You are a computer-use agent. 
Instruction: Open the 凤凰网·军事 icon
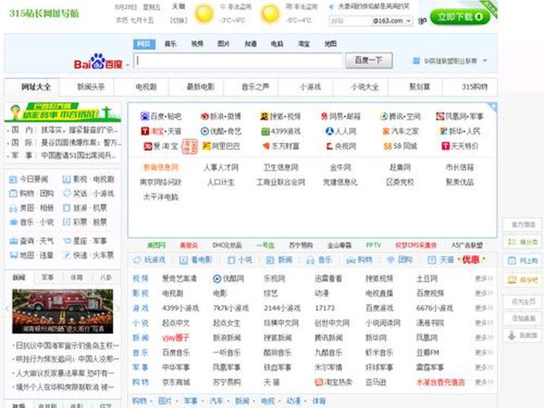point(440,116)
